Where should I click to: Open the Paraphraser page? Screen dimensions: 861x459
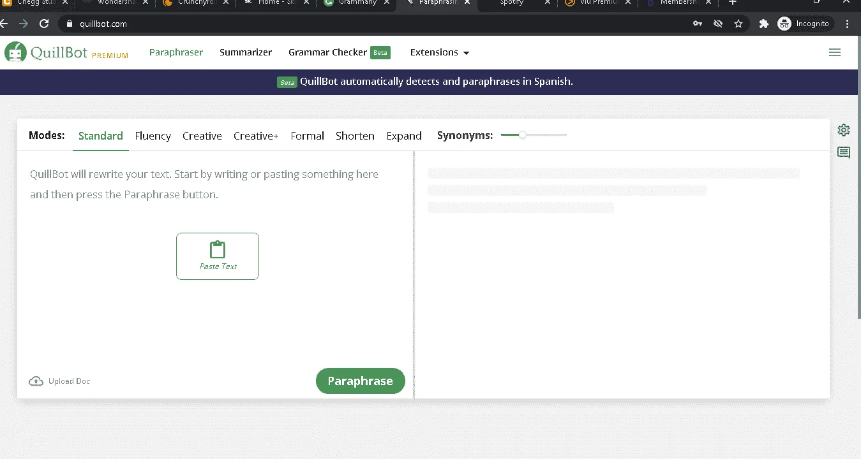tap(176, 52)
